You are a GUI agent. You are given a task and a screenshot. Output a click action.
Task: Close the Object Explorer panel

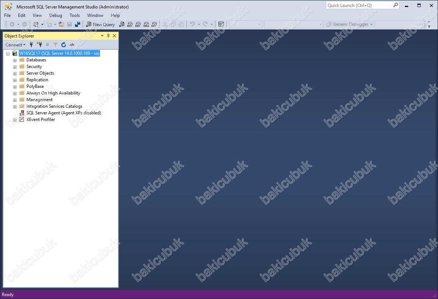point(114,36)
